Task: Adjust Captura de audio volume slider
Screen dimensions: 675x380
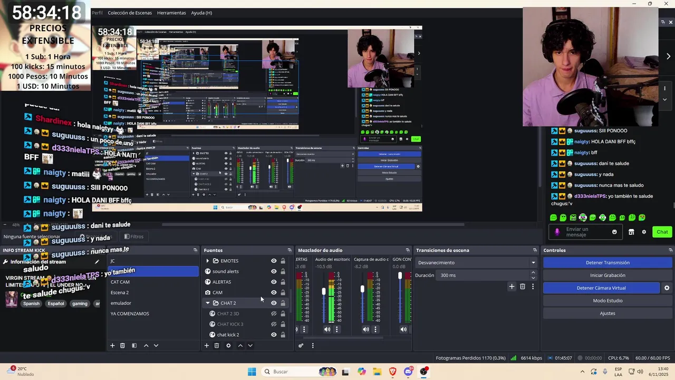Action: point(362,289)
